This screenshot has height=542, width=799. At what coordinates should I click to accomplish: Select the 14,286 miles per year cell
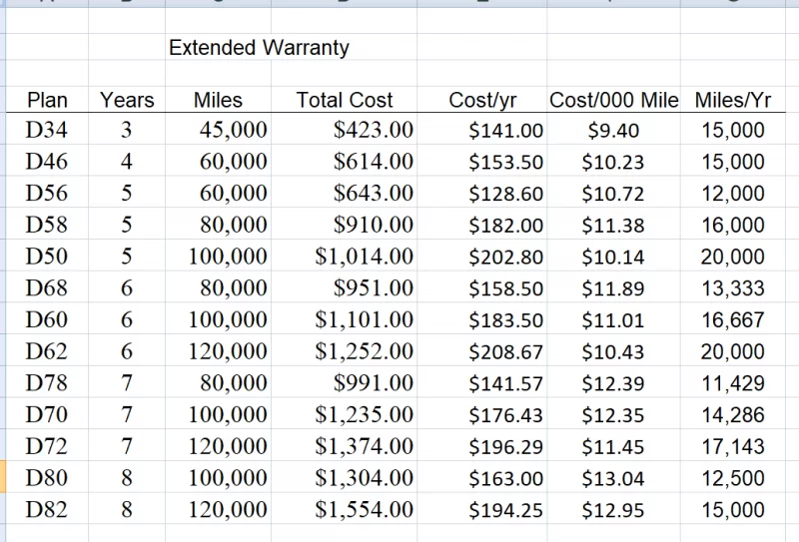click(x=732, y=415)
